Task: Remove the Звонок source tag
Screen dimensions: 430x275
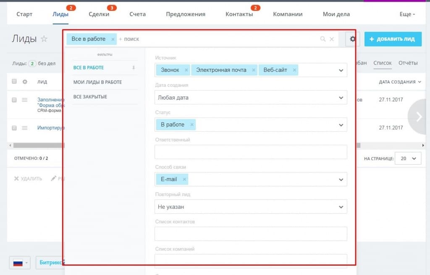Action: [186, 70]
